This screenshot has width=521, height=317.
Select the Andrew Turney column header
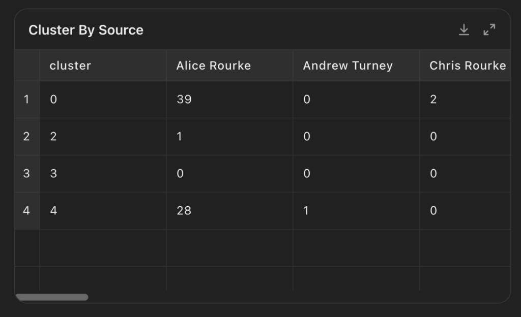click(356, 66)
